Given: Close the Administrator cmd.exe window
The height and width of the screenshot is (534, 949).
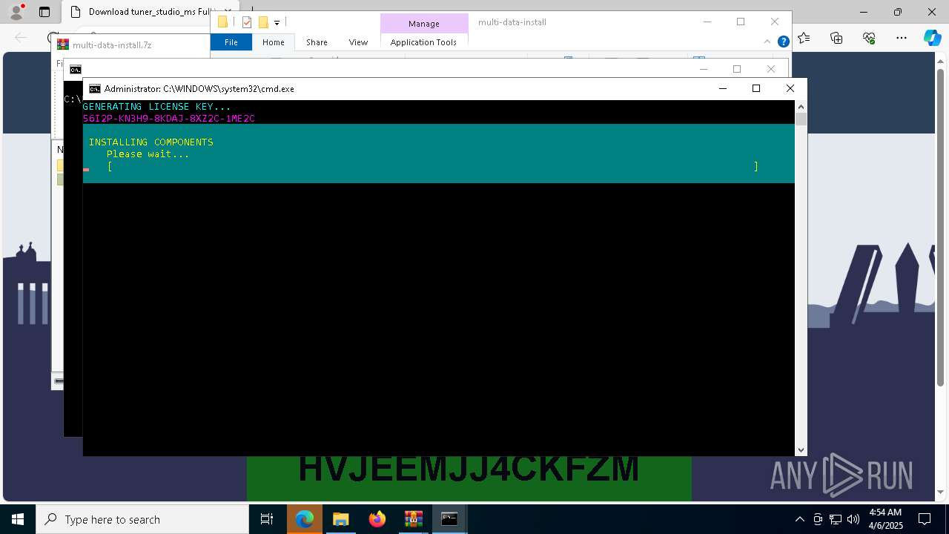Looking at the screenshot, I should [790, 88].
